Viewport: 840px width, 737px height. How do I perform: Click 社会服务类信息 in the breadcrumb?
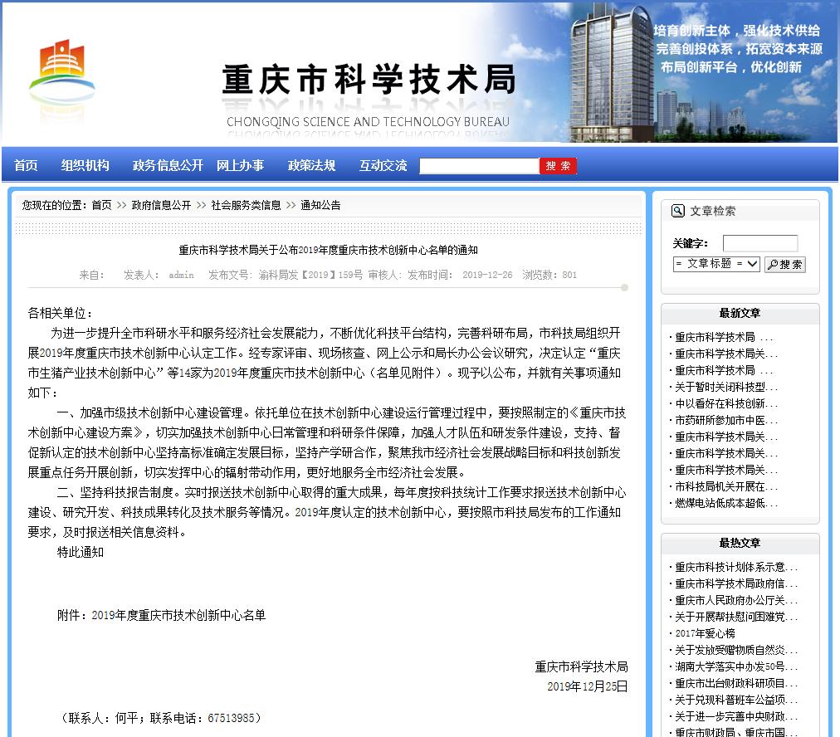246,205
